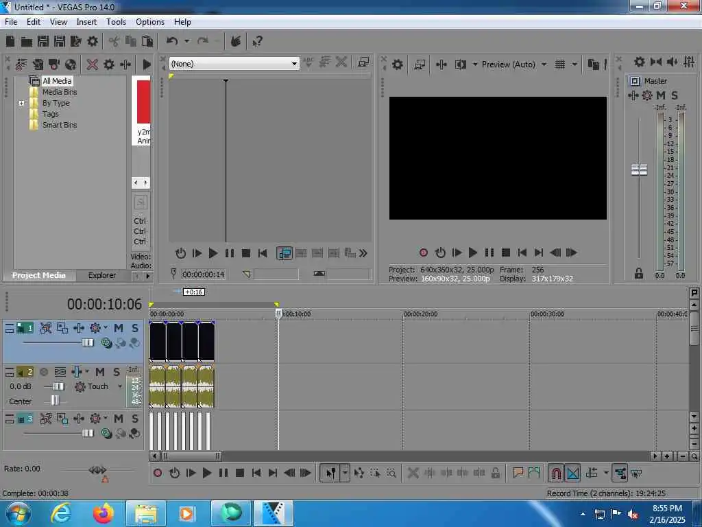The height and width of the screenshot is (527, 702).
Task: Open track 1 FX dropdown arrow
Action: click(106, 327)
